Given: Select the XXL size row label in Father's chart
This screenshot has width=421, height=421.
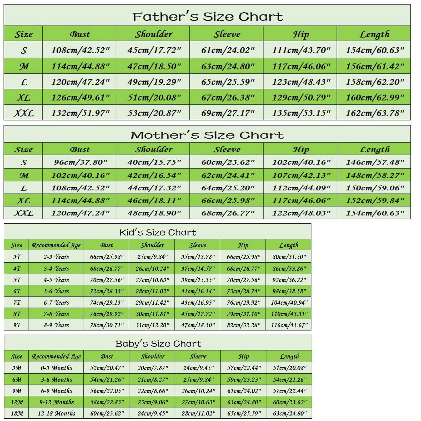Looking at the screenshot, I should (x=24, y=113).
